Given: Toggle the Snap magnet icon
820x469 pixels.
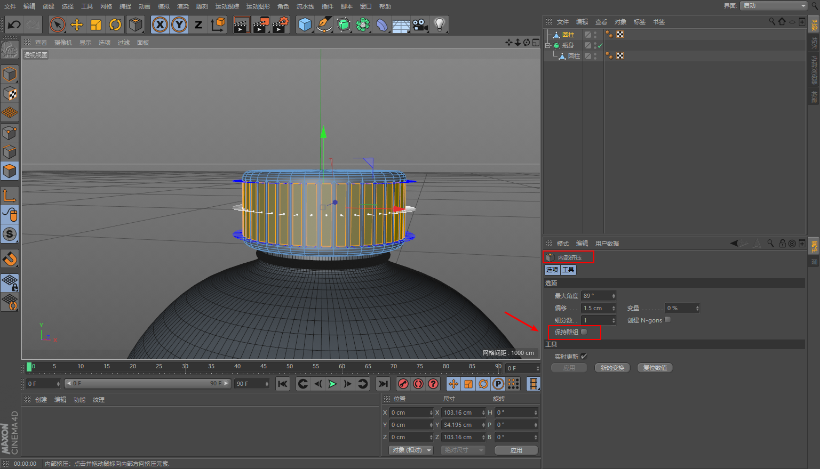Looking at the screenshot, I should click(x=10, y=259).
